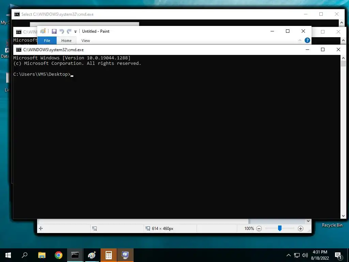Click the cmd icon in the front command prompt title bar
The image size is (349, 262).
(19, 50)
